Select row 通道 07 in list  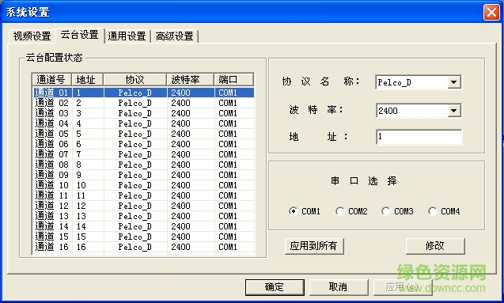(144, 154)
